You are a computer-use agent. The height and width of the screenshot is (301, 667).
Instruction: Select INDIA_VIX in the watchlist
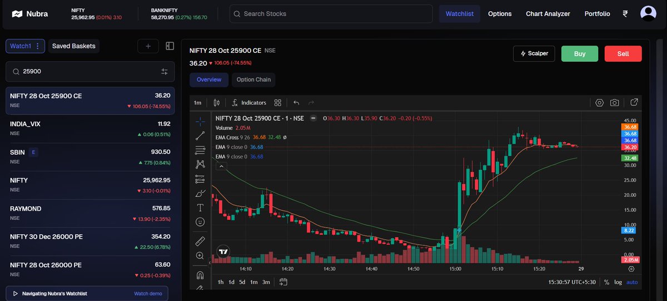(x=90, y=129)
